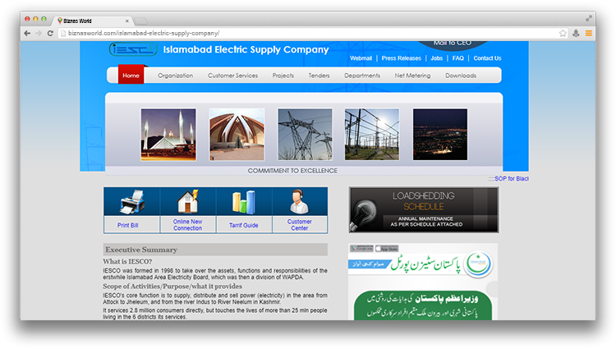Open the Press Releases link

click(x=402, y=58)
